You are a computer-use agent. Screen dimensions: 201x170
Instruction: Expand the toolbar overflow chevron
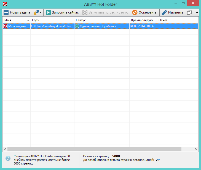pos(197,12)
